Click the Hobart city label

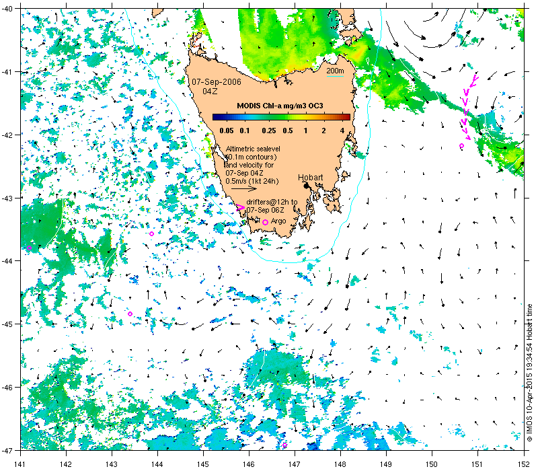pos(310,178)
